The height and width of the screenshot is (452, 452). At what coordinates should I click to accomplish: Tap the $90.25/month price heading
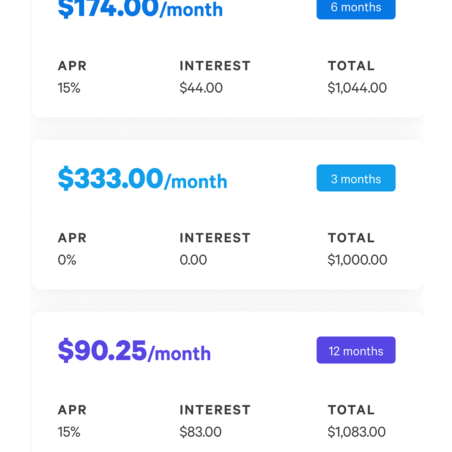(x=134, y=350)
